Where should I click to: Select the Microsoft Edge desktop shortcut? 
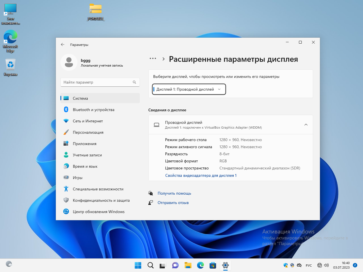click(x=10, y=41)
